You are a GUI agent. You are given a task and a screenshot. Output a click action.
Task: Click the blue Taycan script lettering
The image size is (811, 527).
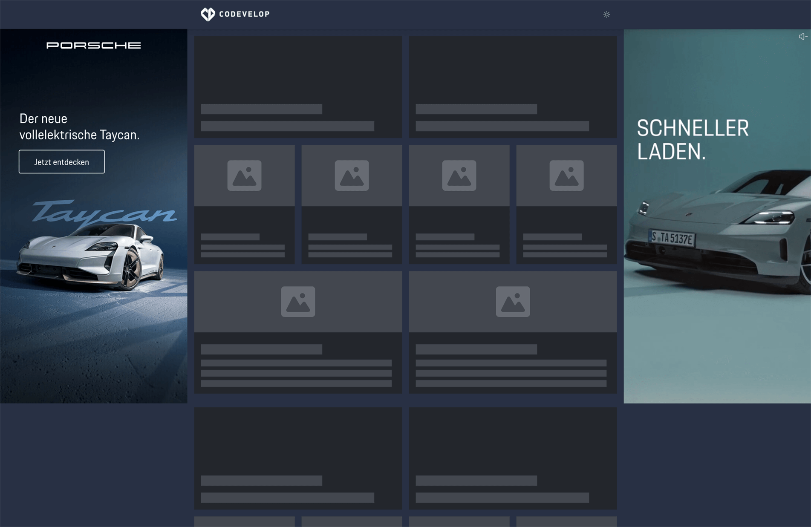pyautogui.click(x=104, y=212)
